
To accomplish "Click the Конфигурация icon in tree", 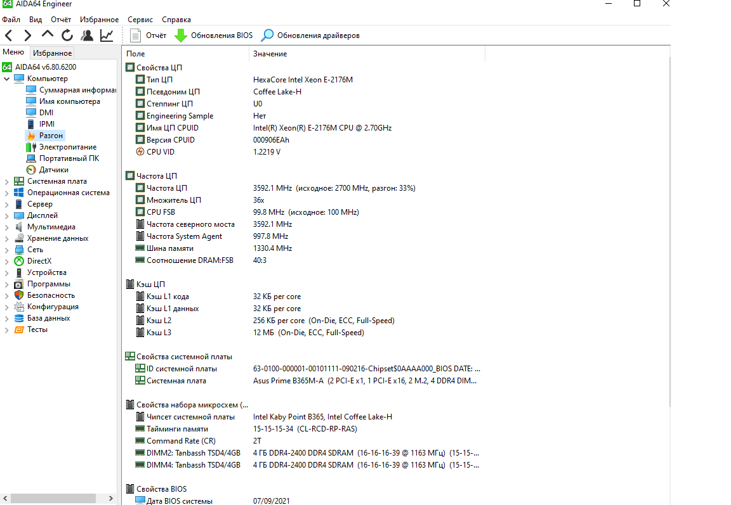I will pos(19,307).
